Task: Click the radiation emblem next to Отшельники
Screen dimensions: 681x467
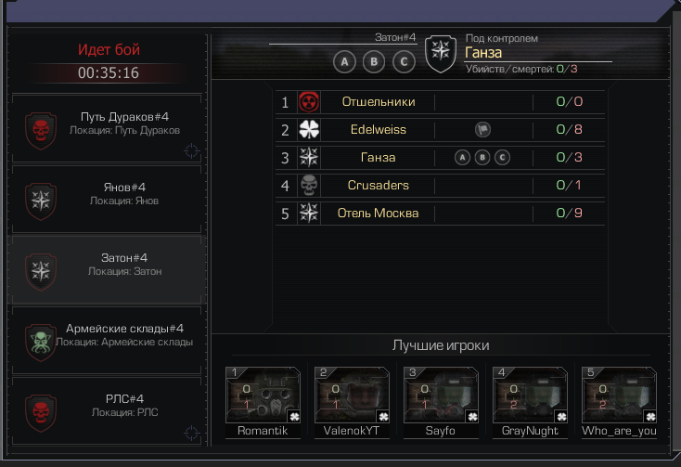Action: 309,102
